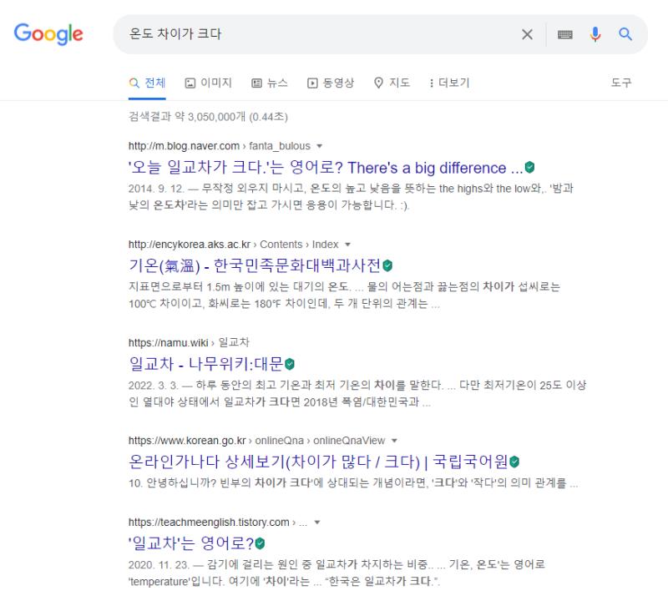
Task: Click the snippet starting 지표면으로부터 1.5m
Action: (x=344, y=295)
